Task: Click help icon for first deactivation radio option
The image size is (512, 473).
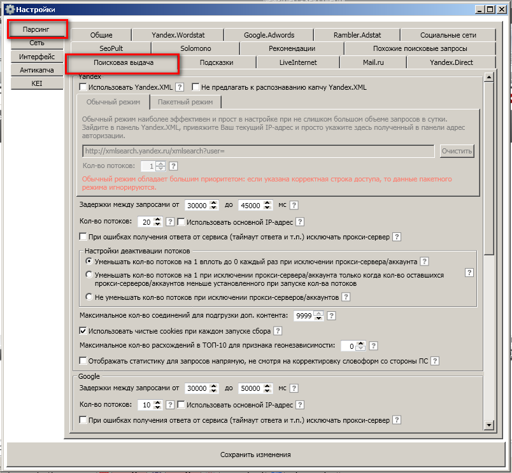Action: 424,262
